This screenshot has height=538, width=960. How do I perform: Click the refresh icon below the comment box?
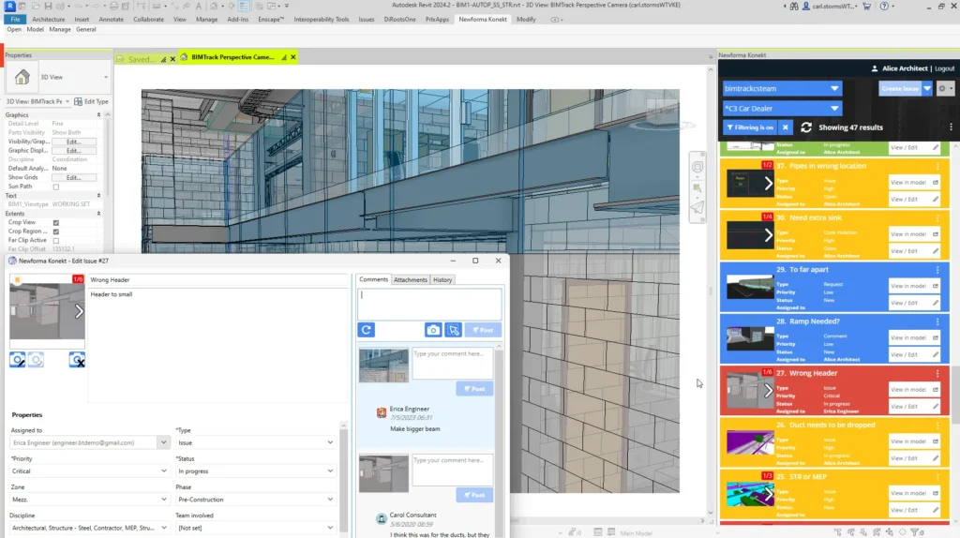[x=367, y=330]
